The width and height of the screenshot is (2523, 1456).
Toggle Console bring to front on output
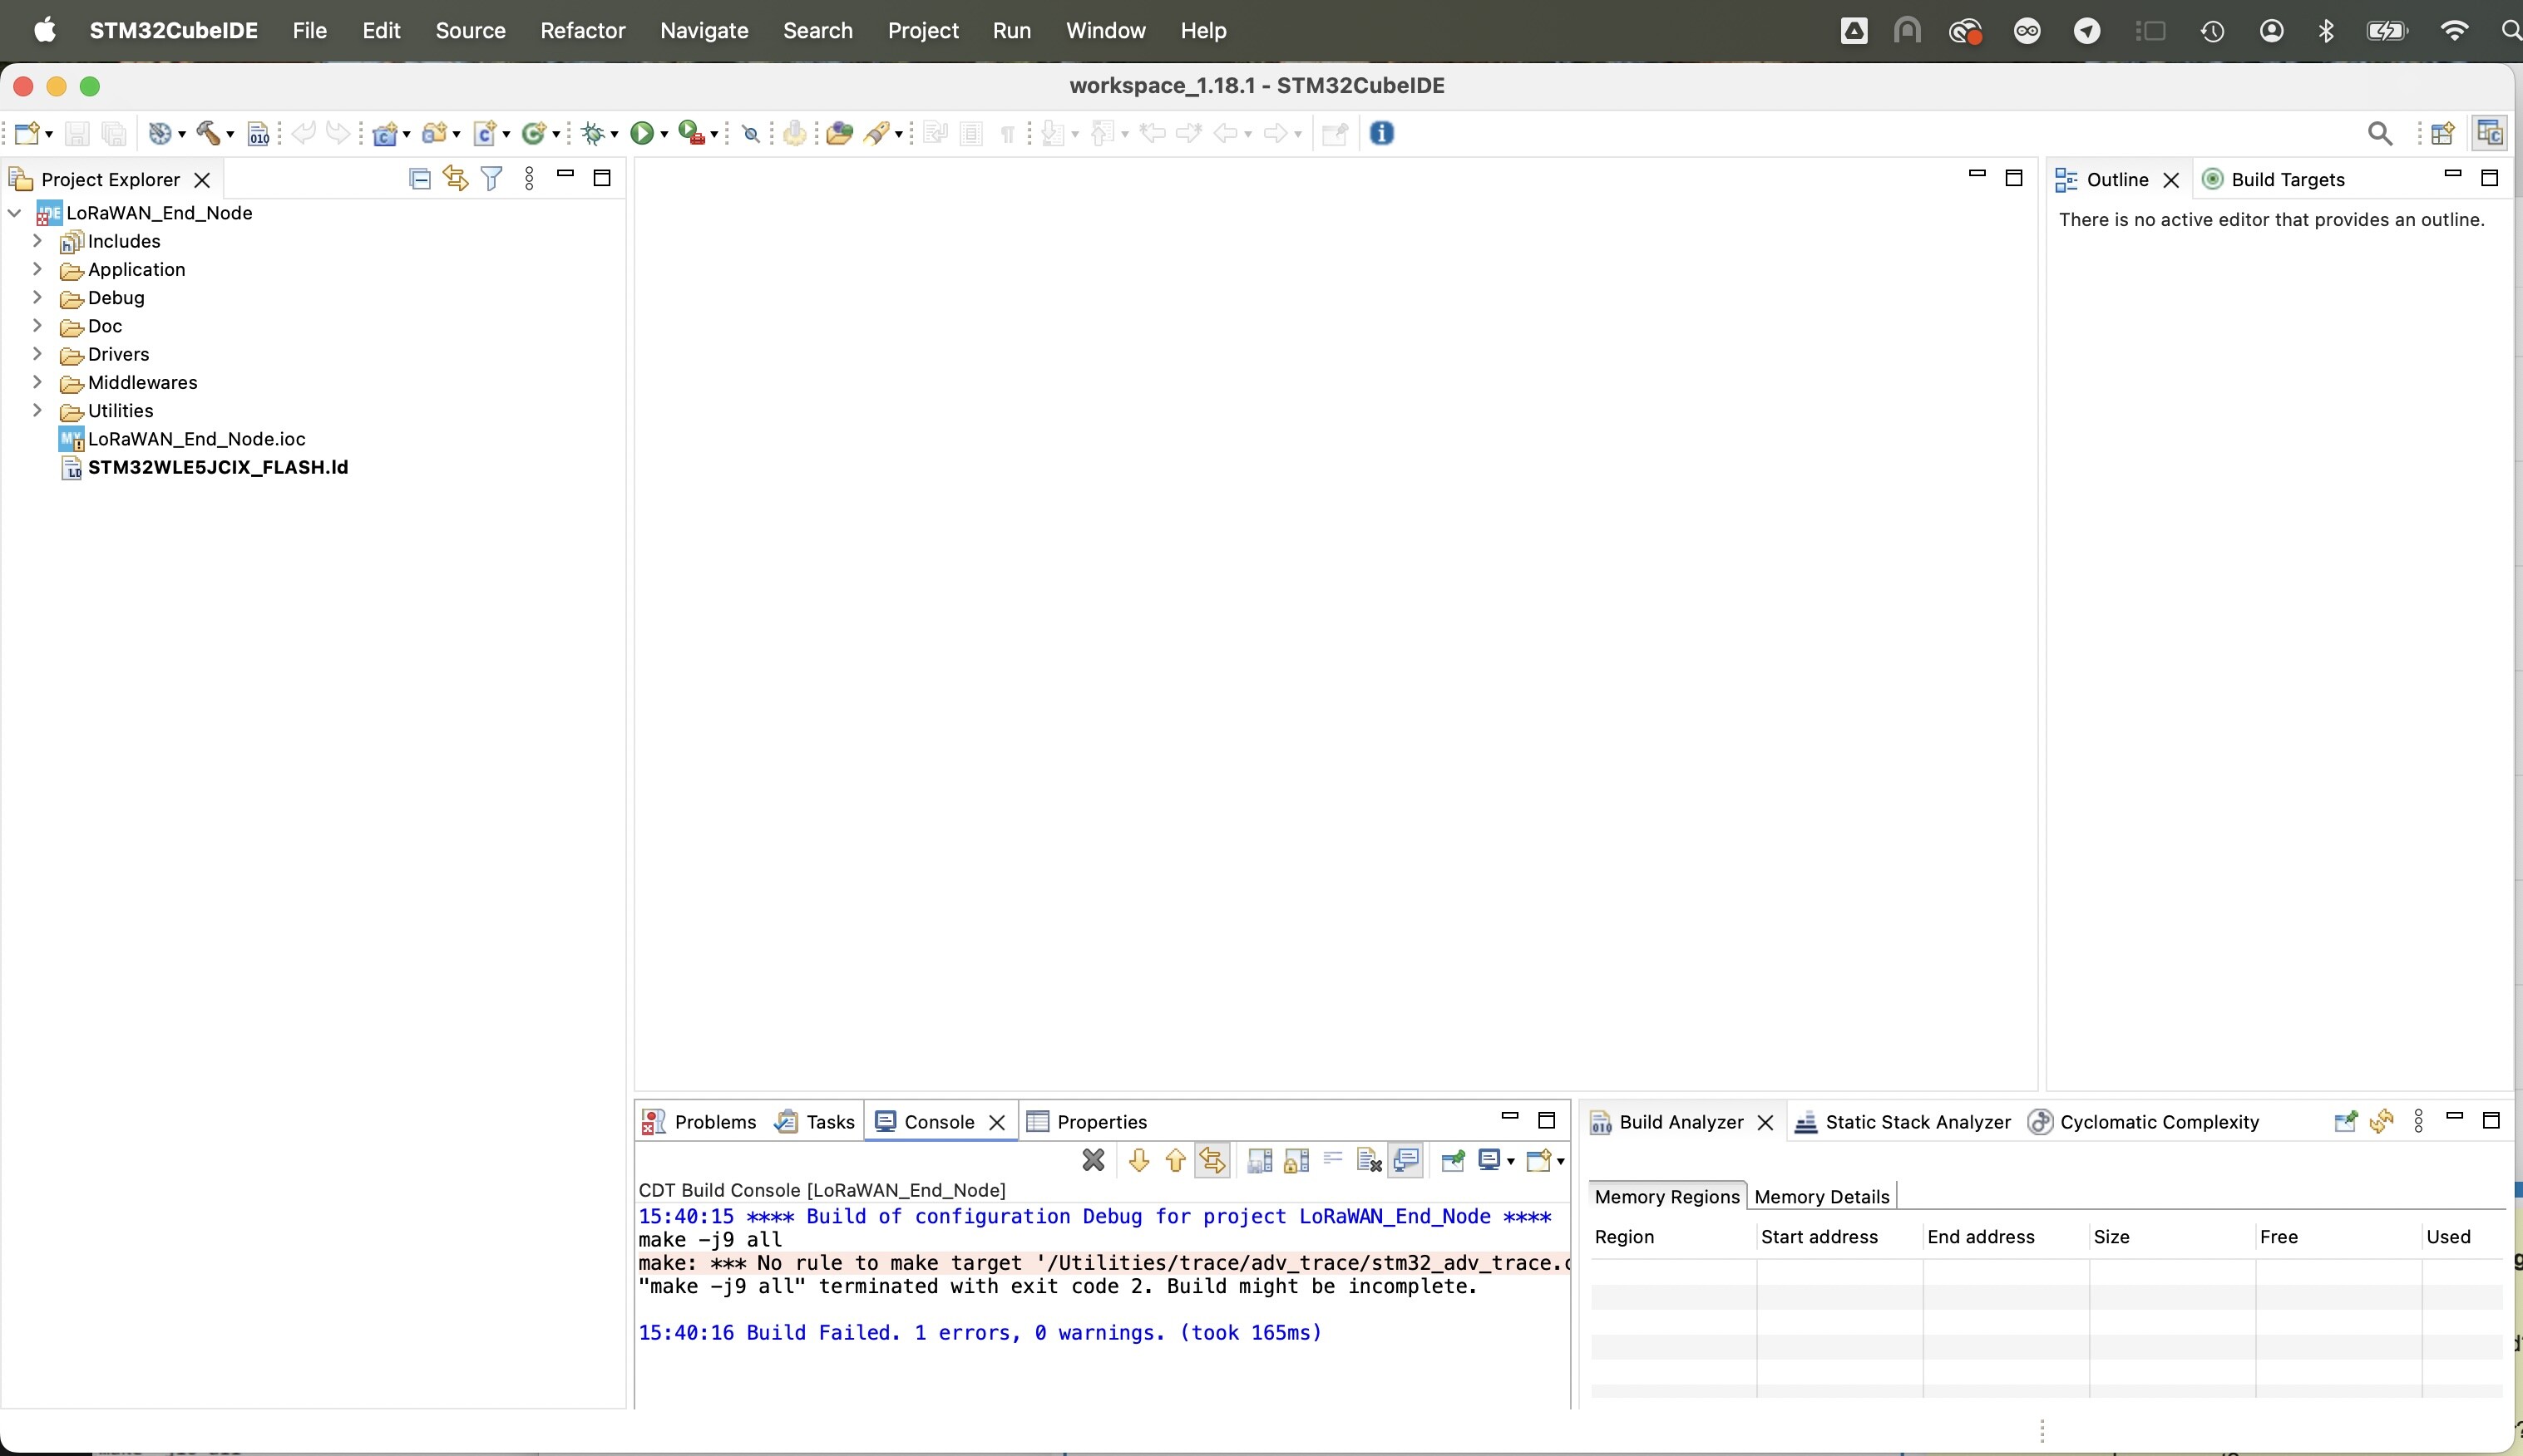[x=1405, y=1160]
